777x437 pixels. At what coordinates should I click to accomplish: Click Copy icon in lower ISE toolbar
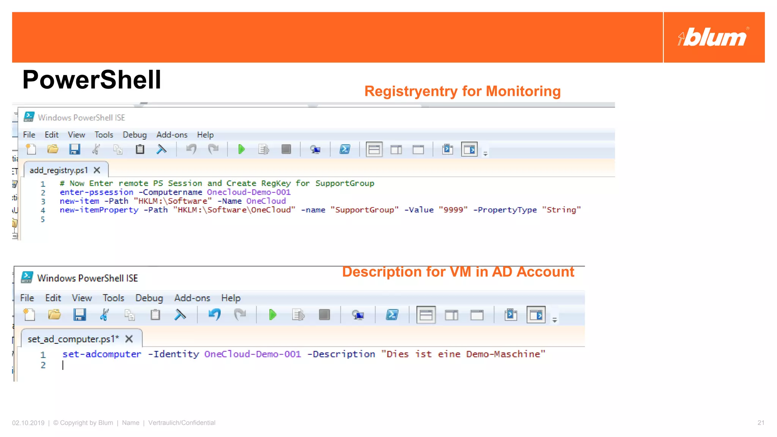point(130,315)
